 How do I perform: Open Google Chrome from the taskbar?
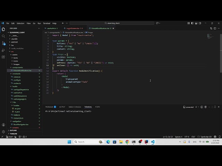tap(127, 142)
